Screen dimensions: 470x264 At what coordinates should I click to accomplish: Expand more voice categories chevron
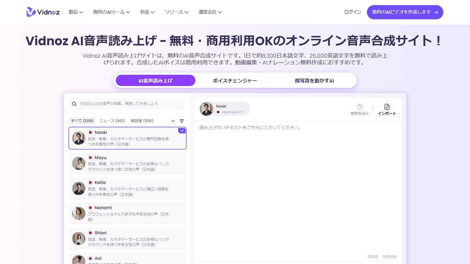(x=173, y=121)
